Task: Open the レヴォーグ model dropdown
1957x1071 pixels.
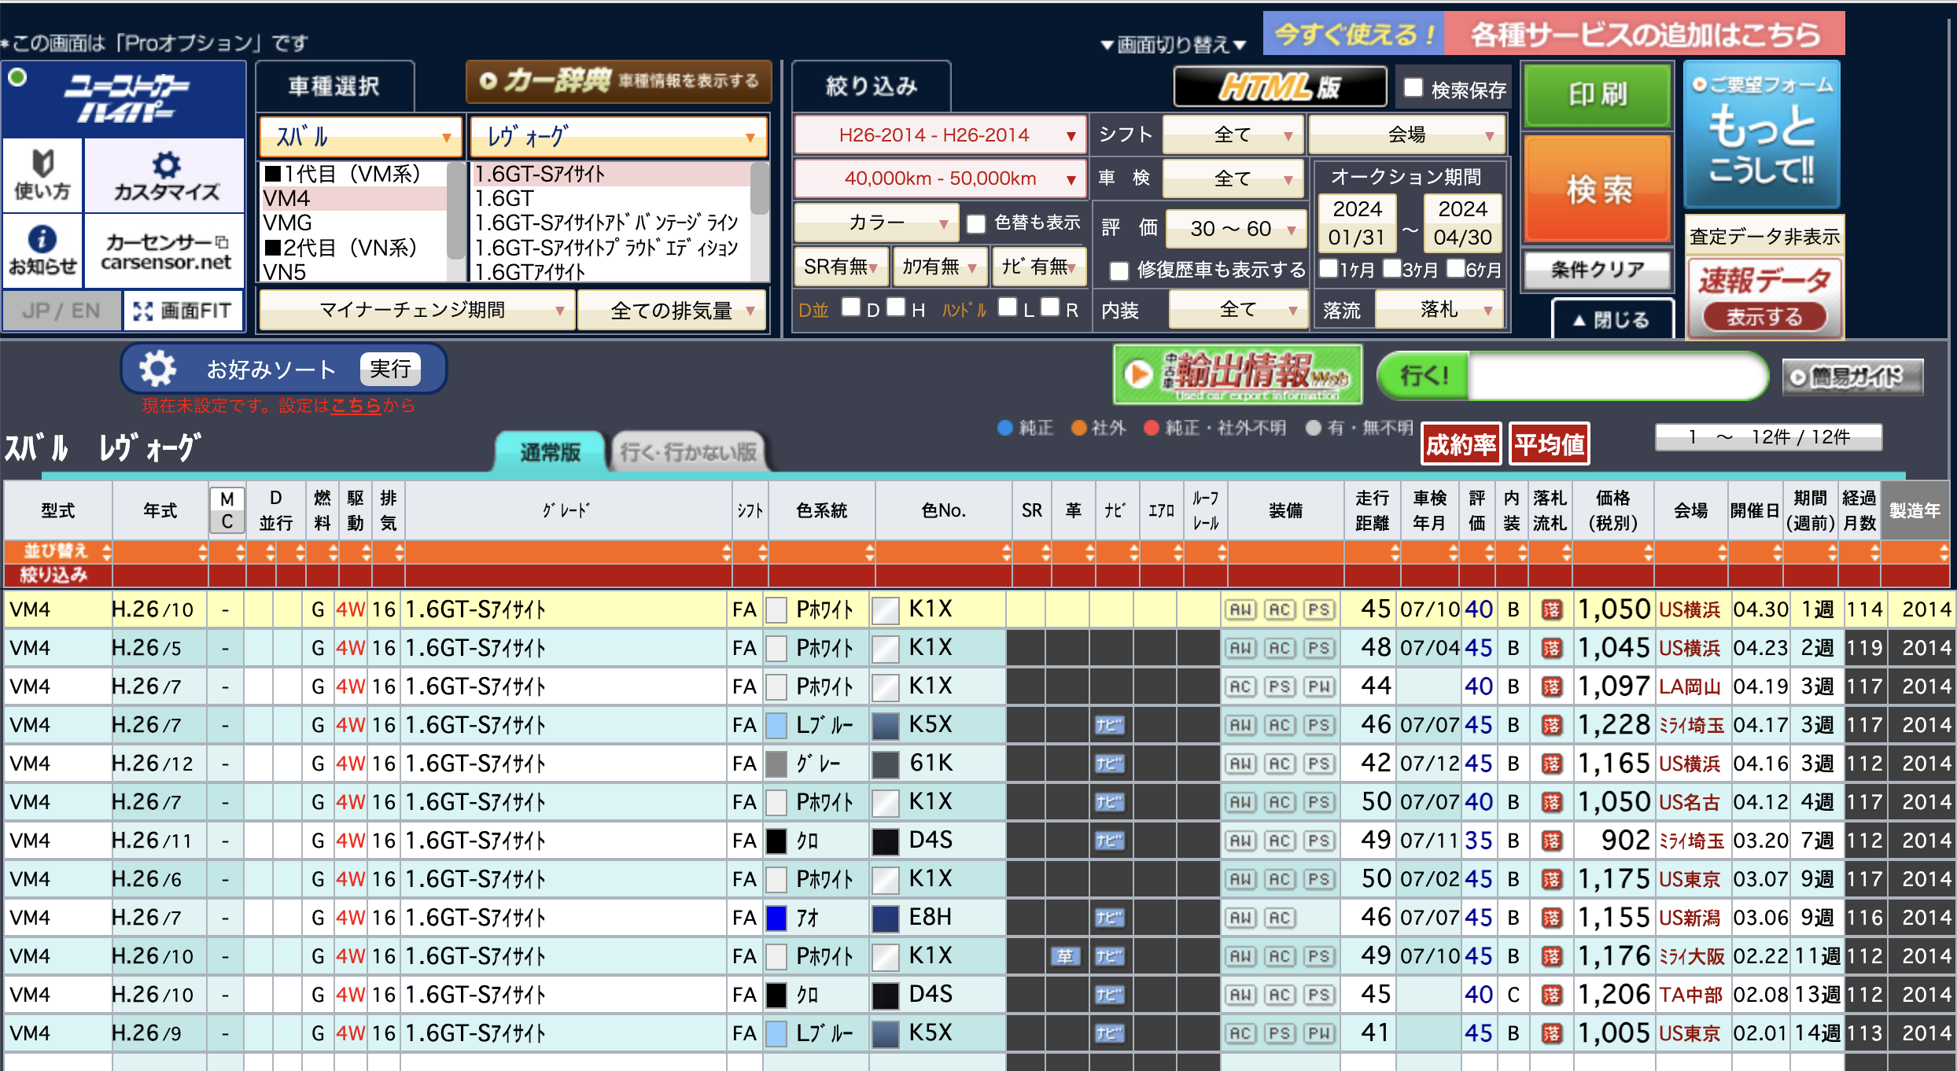Action: [x=618, y=137]
